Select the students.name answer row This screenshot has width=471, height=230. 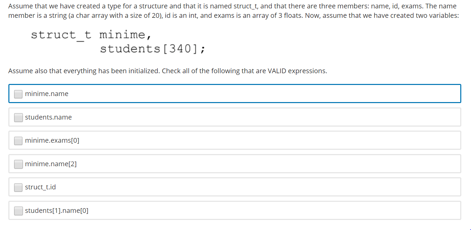[x=235, y=117]
